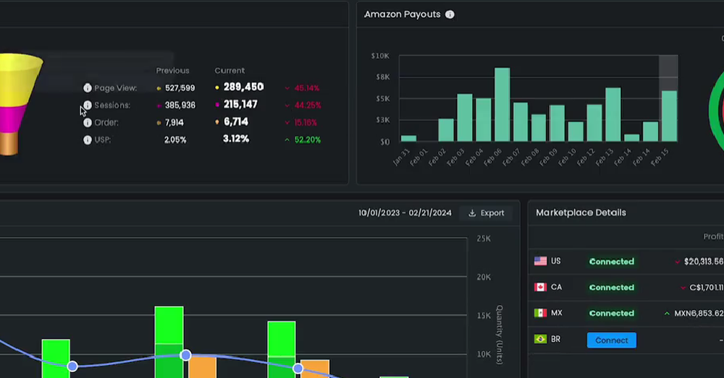Click the Connected status for MX
The width and height of the screenshot is (724, 378).
(x=611, y=313)
